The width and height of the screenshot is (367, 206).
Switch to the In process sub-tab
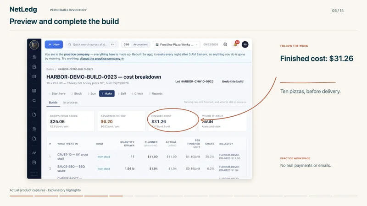pyautogui.click(x=70, y=103)
